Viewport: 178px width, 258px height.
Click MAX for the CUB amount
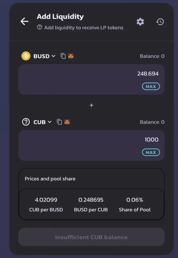coord(151,152)
